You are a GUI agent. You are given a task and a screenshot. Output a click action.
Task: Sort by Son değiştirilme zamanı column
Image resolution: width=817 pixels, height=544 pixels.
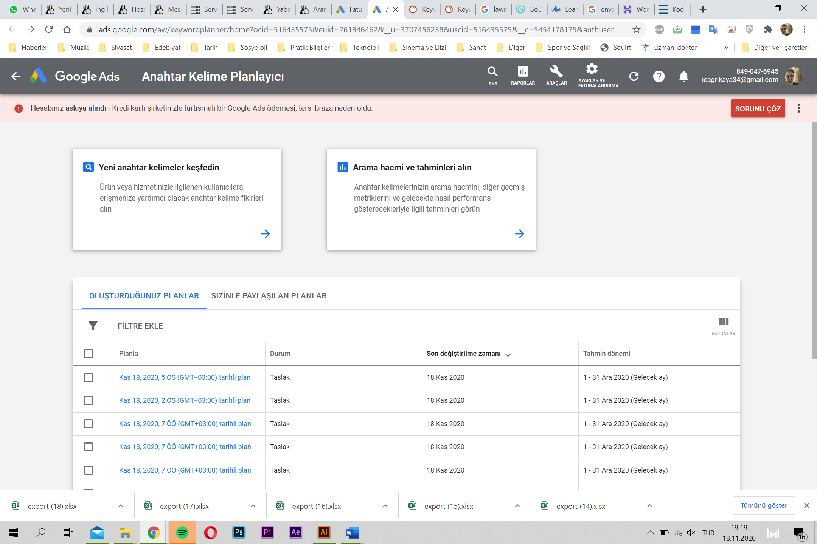click(x=469, y=354)
